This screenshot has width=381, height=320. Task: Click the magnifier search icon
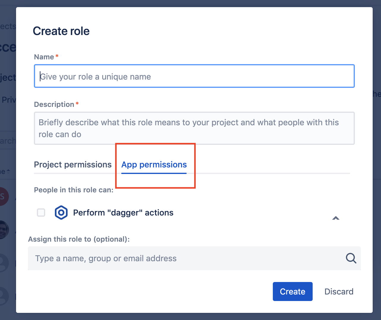tap(351, 258)
